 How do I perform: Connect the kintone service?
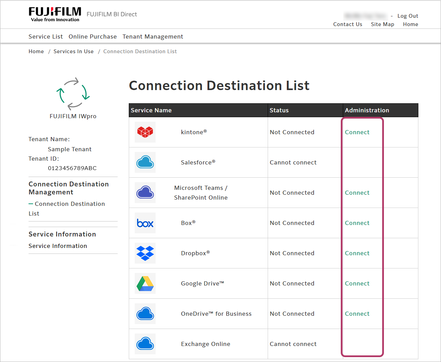click(357, 132)
